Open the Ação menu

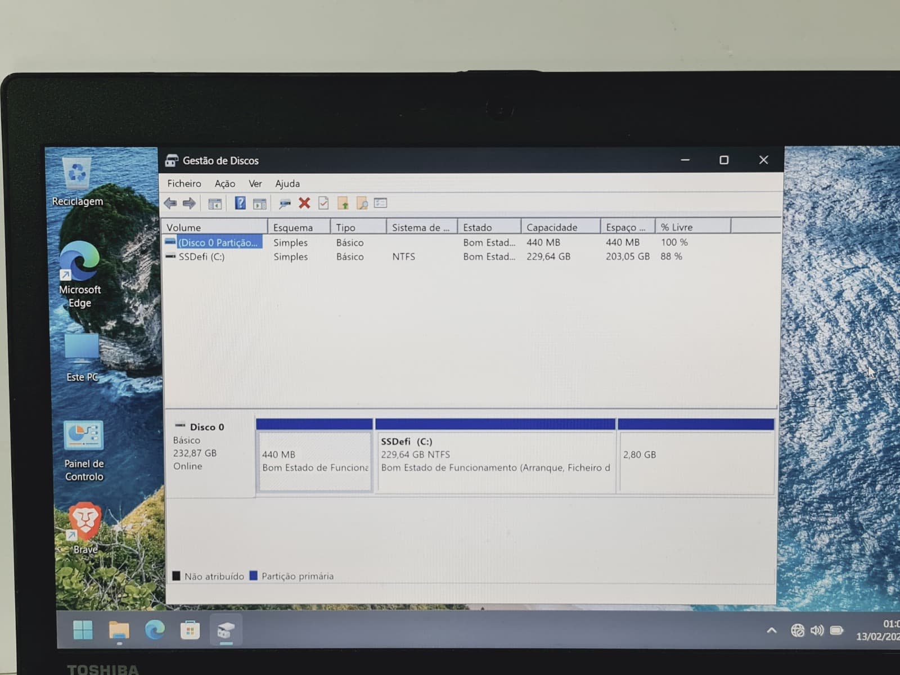pyautogui.click(x=225, y=183)
